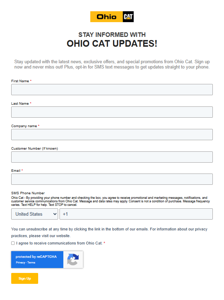Open the United States country dropdown
The width and height of the screenshot is (224, 300).
pyautogui.click(x=35, y=214)
